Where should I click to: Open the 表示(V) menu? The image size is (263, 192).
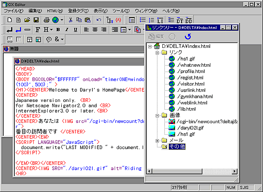pos(100,11)
